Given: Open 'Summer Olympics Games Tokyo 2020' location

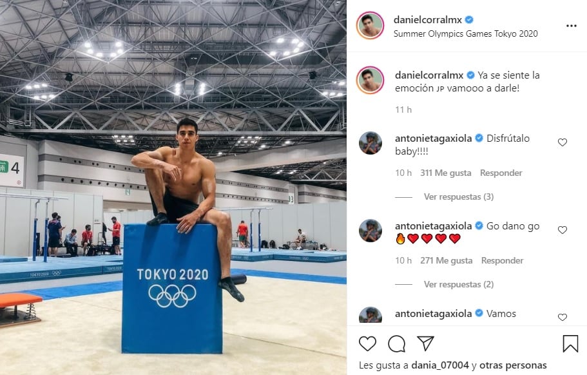Looking at the screenshot, I should (x=465, y=34).
